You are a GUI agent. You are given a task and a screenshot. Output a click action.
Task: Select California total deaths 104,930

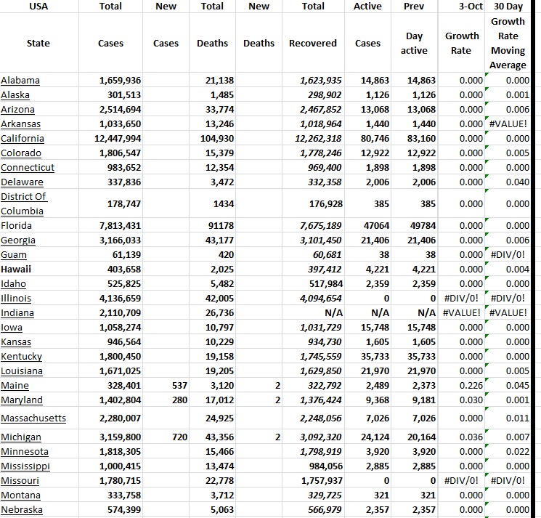point(212,138)
